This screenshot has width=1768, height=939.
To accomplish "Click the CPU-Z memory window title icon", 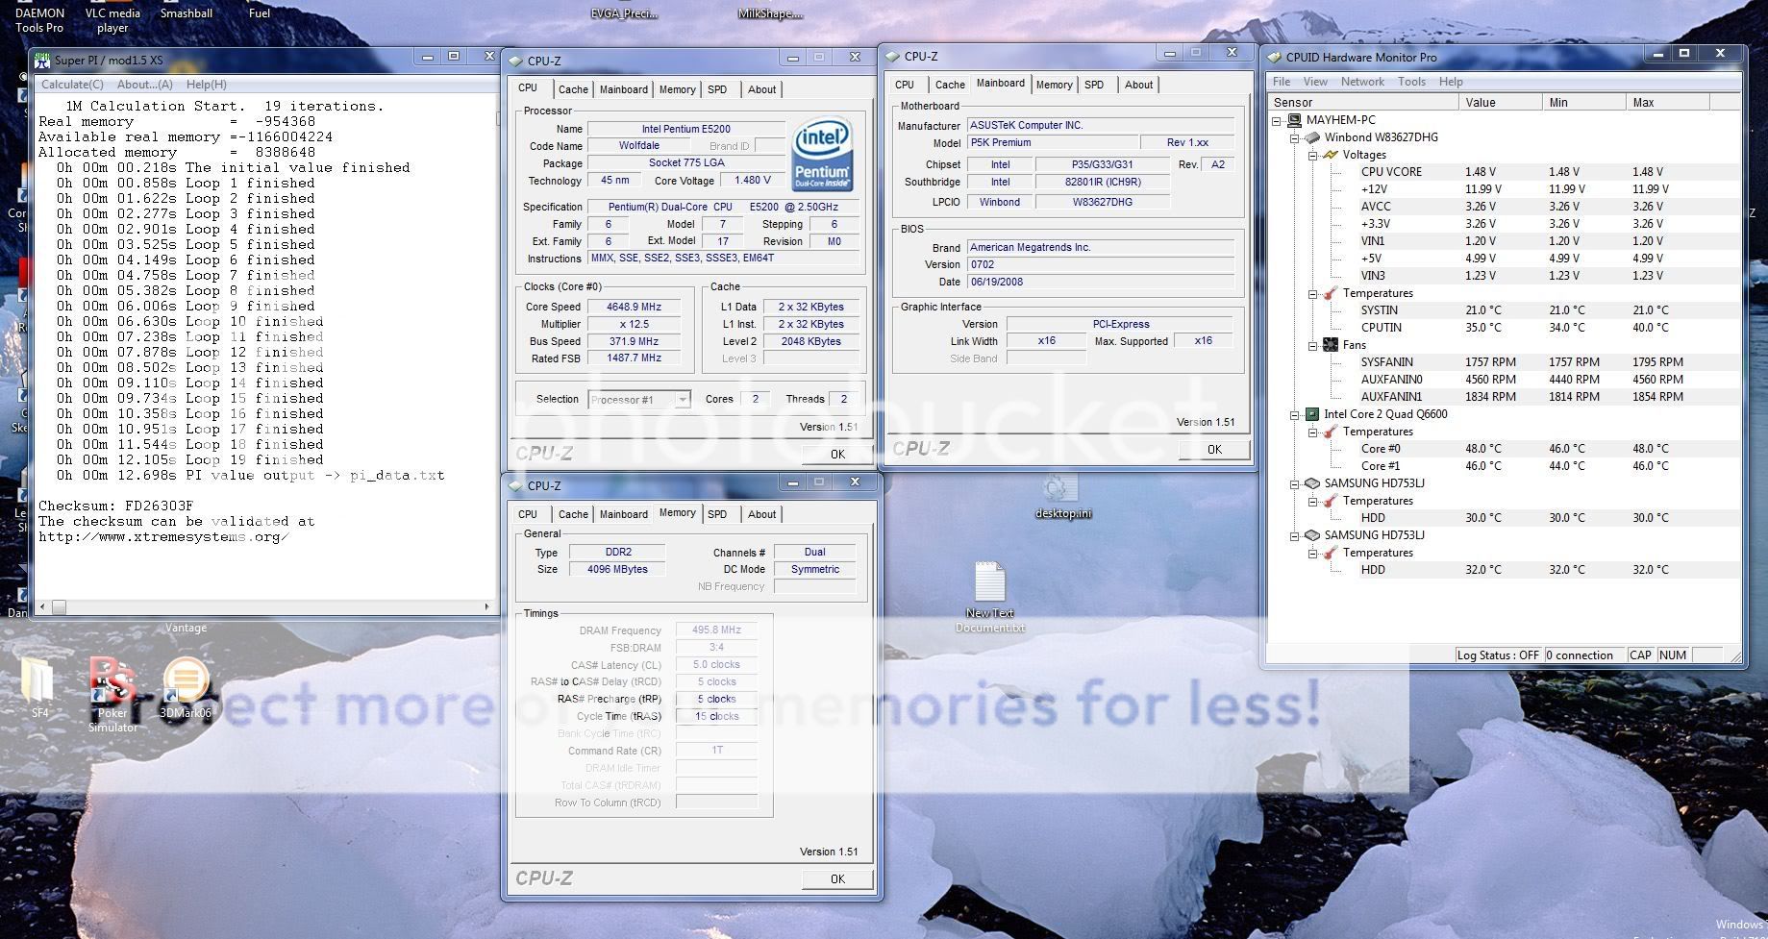I will point(516,485).
